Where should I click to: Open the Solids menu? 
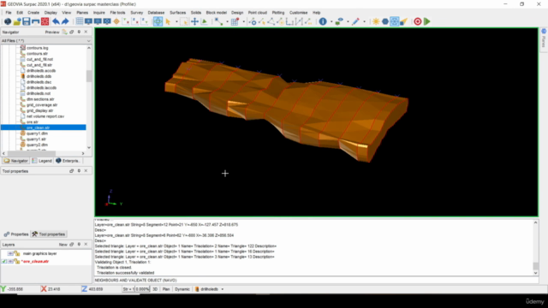(x=196, y=13)
